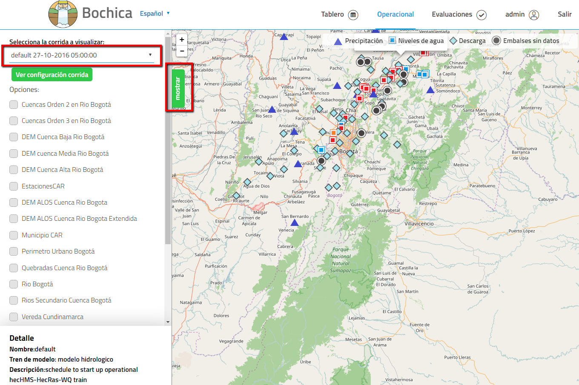Click the admin user profile icon
This screenshot has width=579, height=385.
tap(534, 15)
